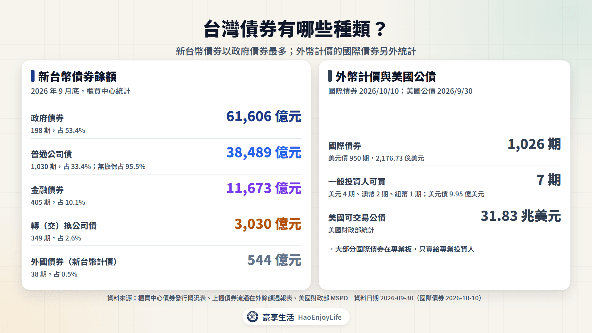
Task: Click the label 普通公司債
Action: click(51, 154)
